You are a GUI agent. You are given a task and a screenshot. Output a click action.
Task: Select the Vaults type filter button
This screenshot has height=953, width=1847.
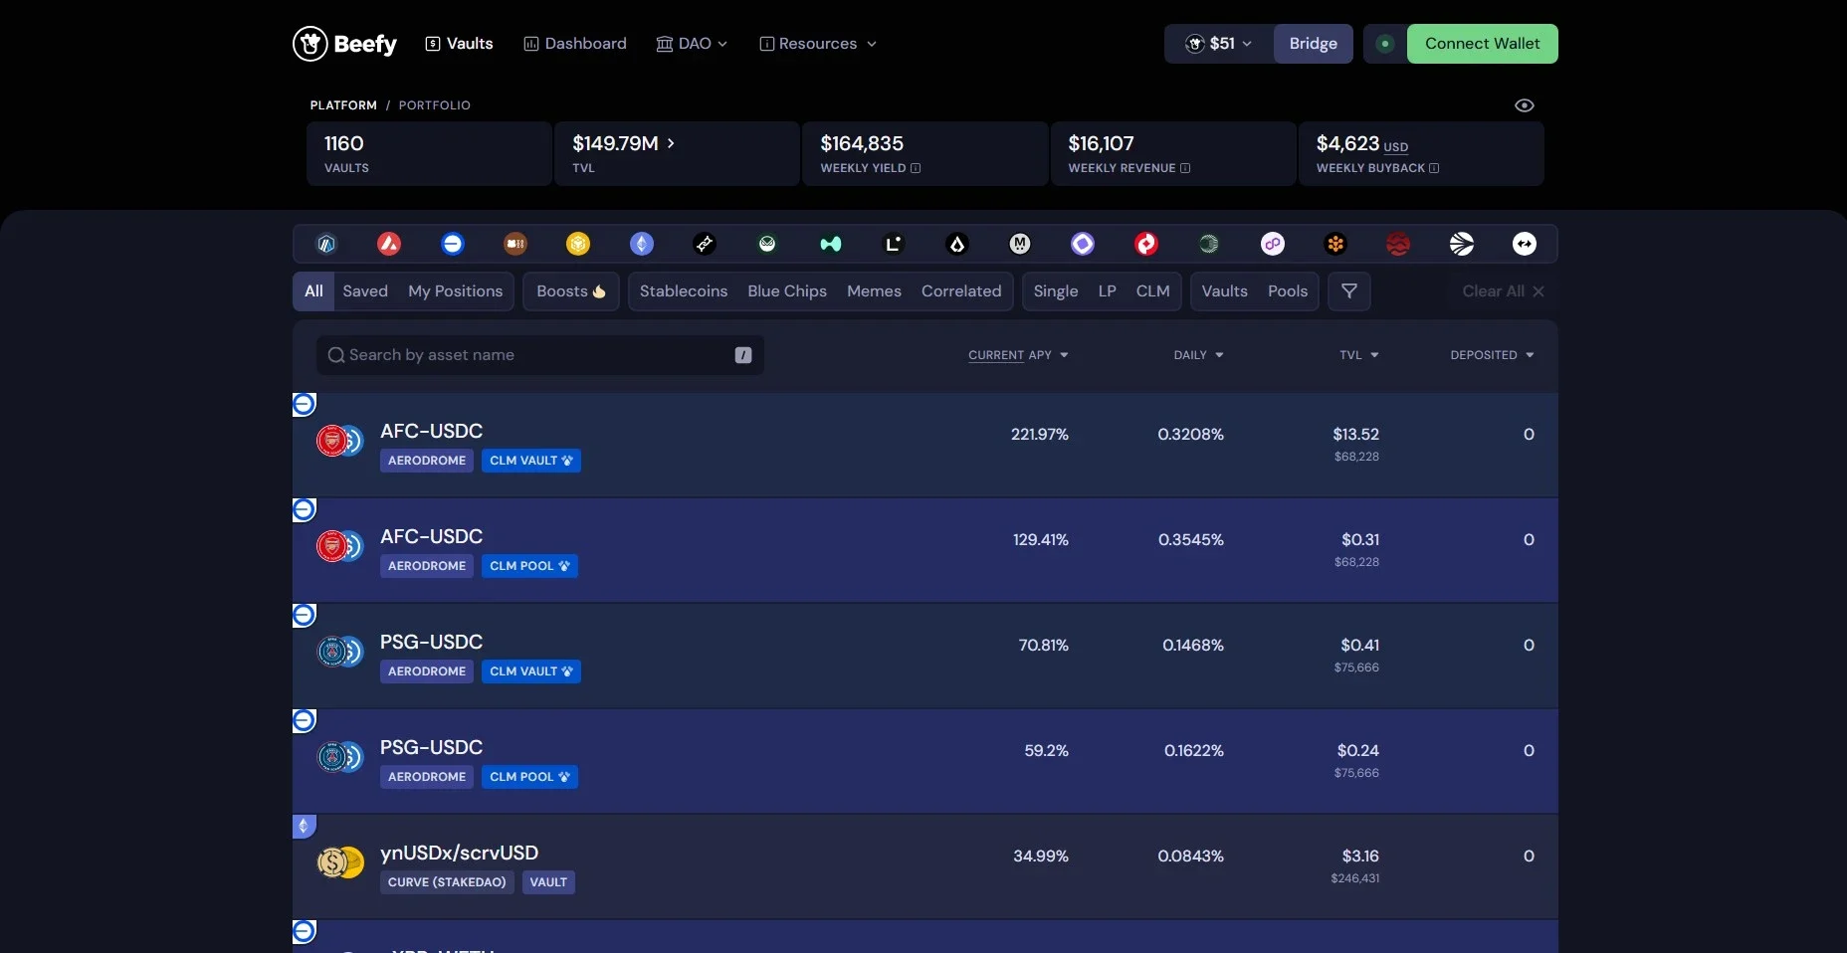point(1224,291)
